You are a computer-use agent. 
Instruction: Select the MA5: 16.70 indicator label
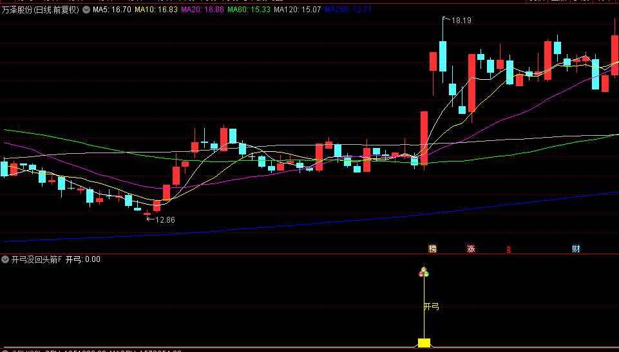[111, 10]
